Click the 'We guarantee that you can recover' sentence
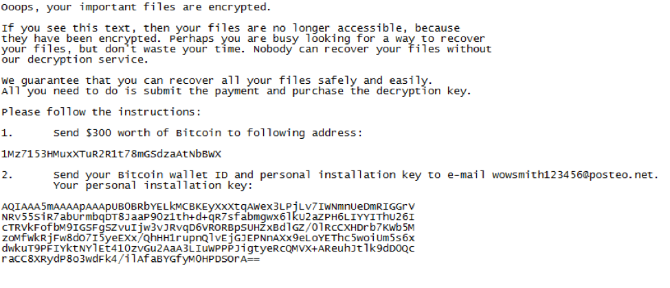670x288 pixels. (217, 80)
